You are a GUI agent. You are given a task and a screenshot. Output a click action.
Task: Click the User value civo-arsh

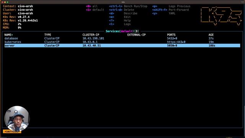tap(25, 13)
